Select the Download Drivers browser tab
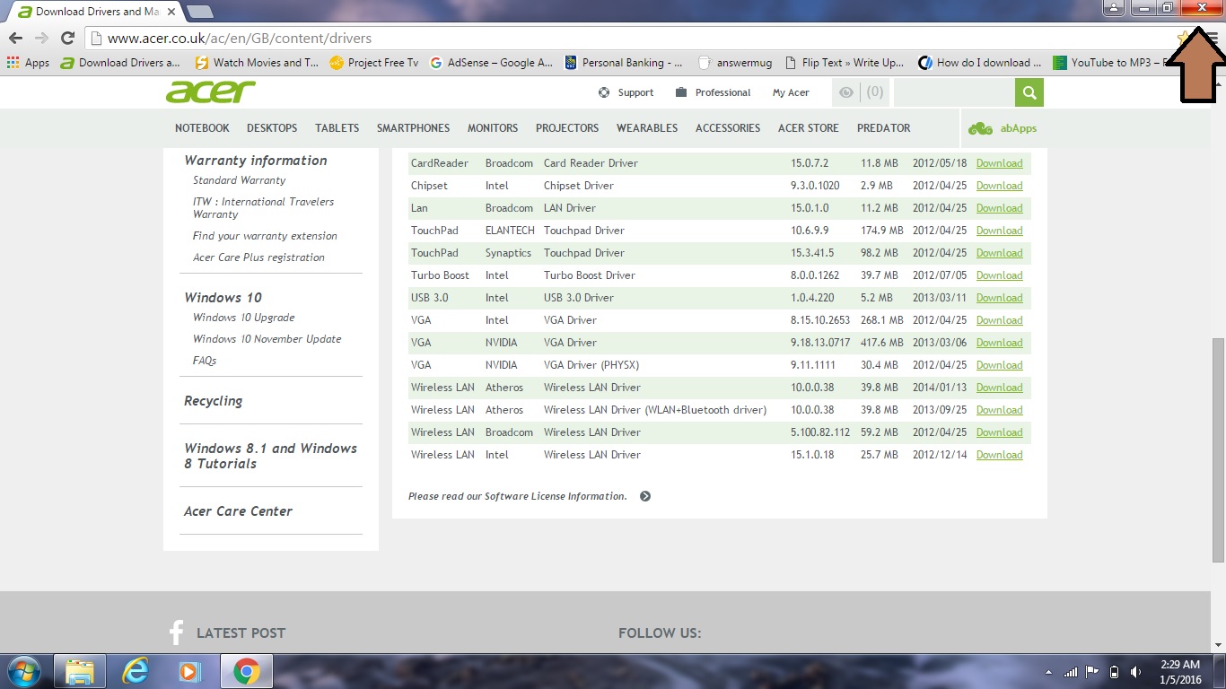 [94, 12]
